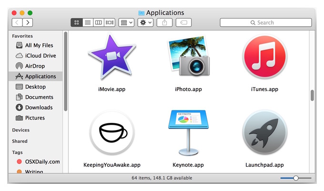Select the iTunes.app icon
This screenshot has height=191, width=324.
(265, 57)
